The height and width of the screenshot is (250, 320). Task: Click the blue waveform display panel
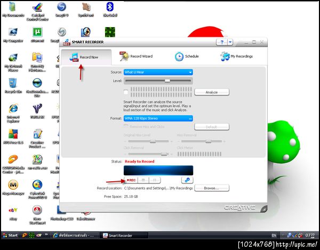pyautogui.click(x=158, y=170)
